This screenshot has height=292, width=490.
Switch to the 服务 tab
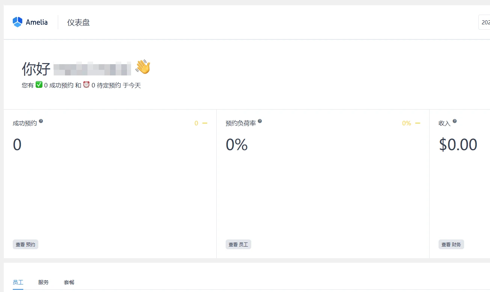click(x=44, y=282)
